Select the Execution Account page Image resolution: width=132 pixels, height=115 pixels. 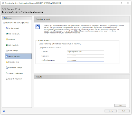click(18, 56)
